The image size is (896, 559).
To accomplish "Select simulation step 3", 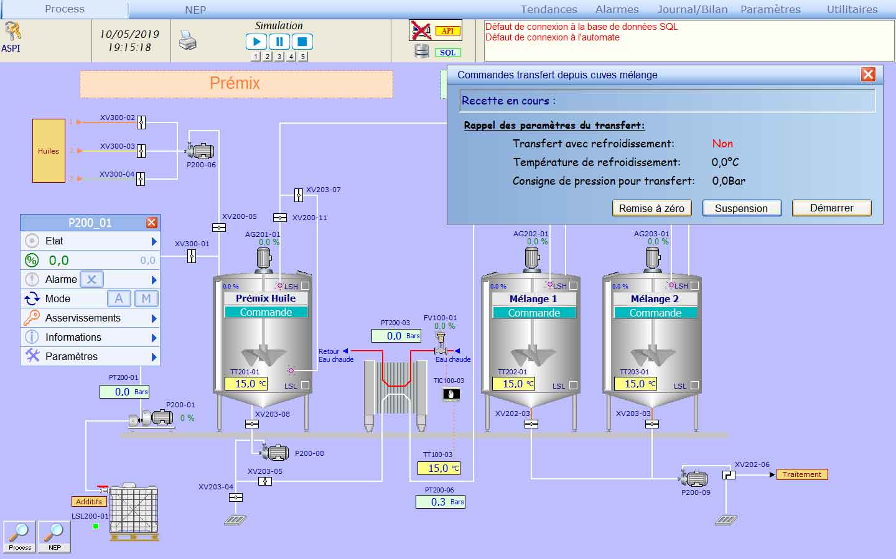I will click(x=279, y=57).
